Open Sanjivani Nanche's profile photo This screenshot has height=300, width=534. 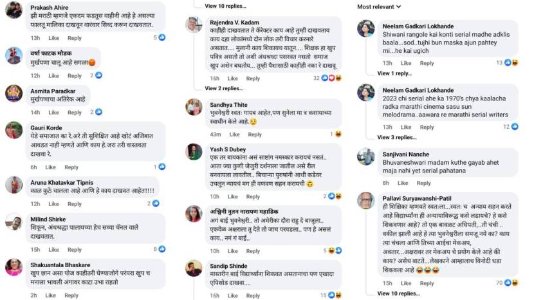(x=365, y=156)
